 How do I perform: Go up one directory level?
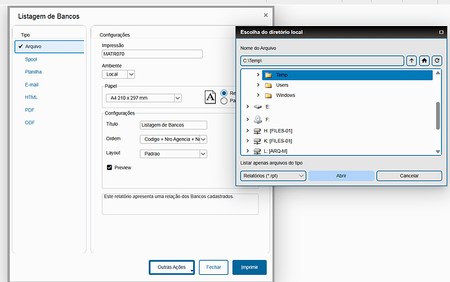pos(412,61)
